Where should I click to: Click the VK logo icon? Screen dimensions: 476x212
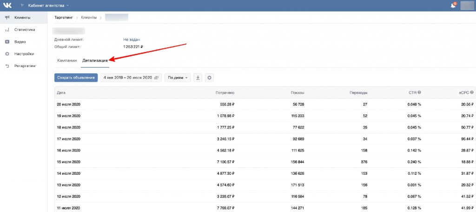[8, 6]
